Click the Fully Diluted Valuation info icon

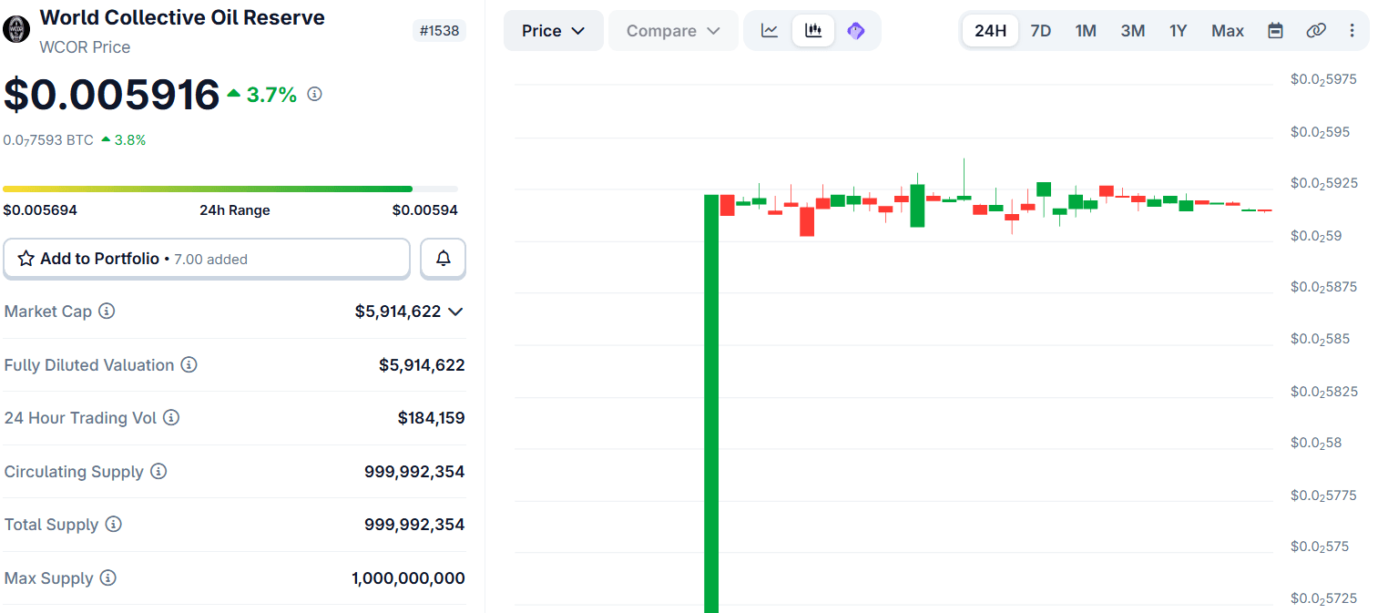point(189,365)
